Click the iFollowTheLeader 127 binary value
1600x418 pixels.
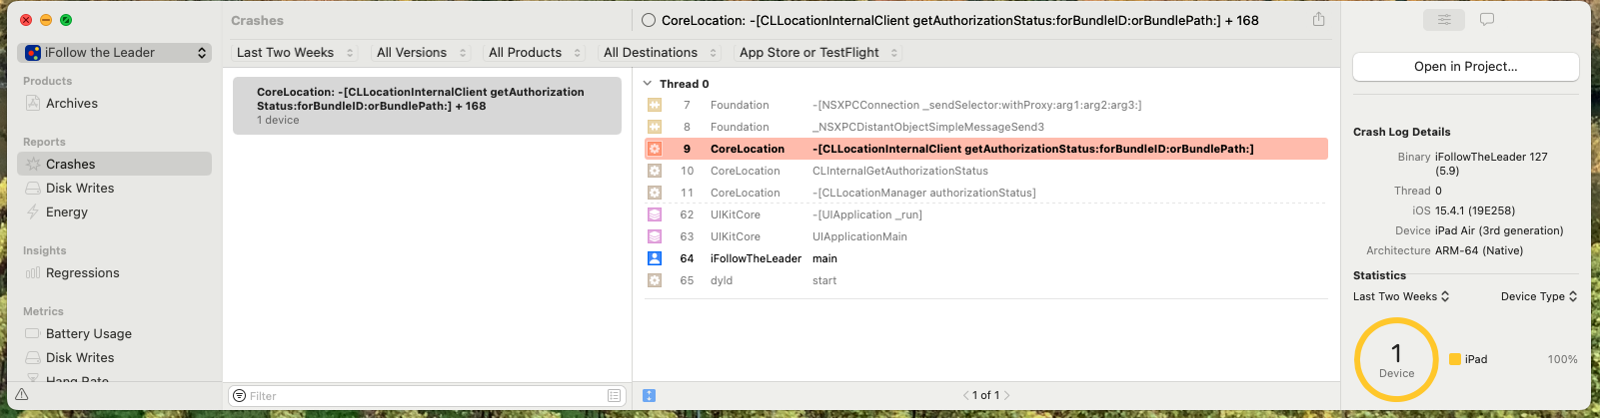(1491, 164)
